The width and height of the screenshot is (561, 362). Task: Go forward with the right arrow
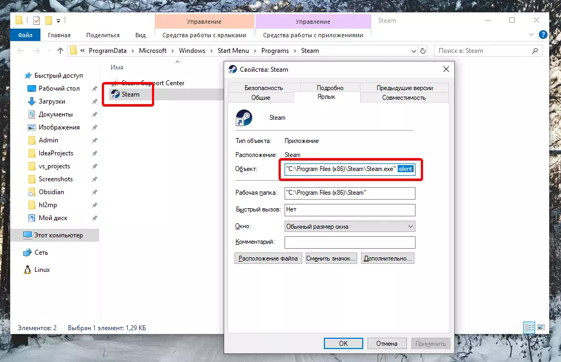(x=37, y=51)
